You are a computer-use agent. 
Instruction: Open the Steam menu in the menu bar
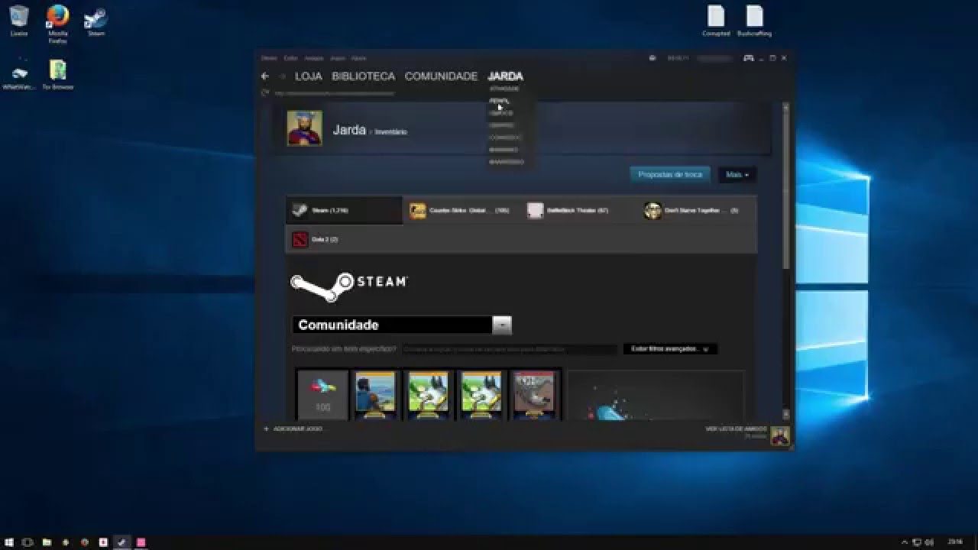coord(269,58)
